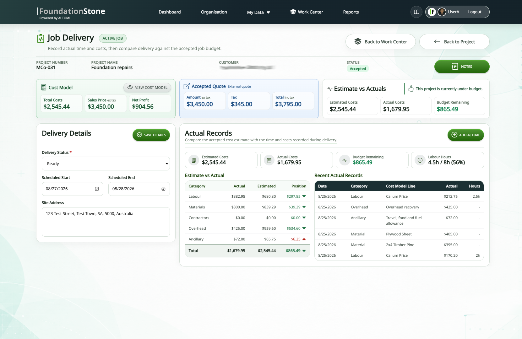Click the UserA avatar photo

(442, 12)
